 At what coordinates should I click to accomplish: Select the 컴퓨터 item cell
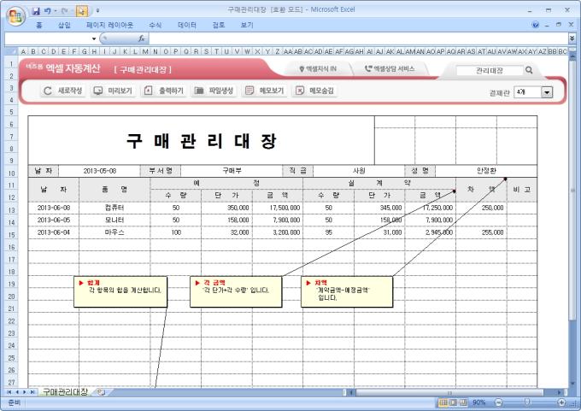coord(114,208)
